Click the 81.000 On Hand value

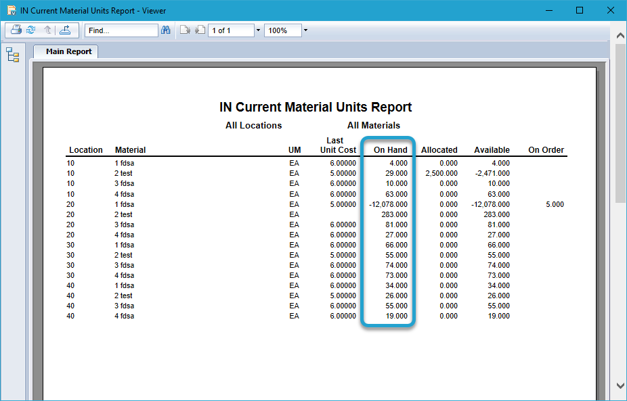point(396,225)
